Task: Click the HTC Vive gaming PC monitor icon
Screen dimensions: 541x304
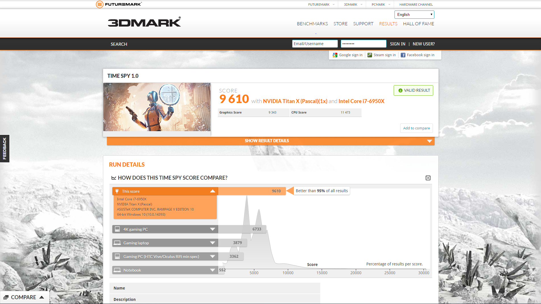Action: click(x=117, y=256)
